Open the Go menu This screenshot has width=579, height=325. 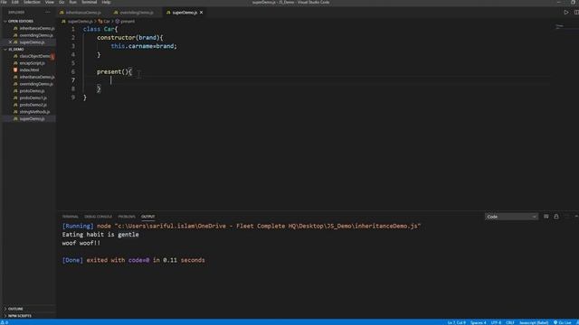[62, 2]
